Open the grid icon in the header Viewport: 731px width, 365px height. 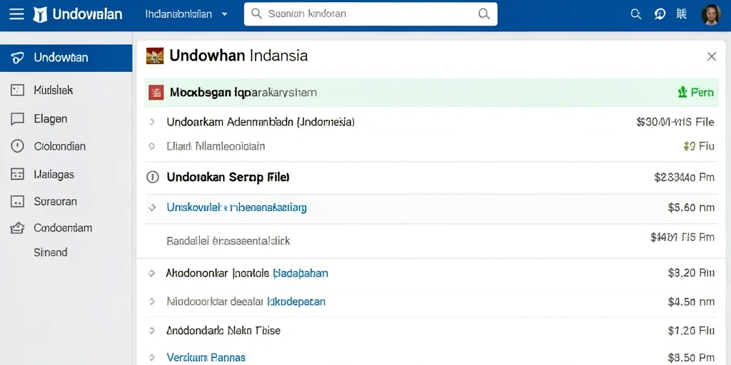point(682,14)
